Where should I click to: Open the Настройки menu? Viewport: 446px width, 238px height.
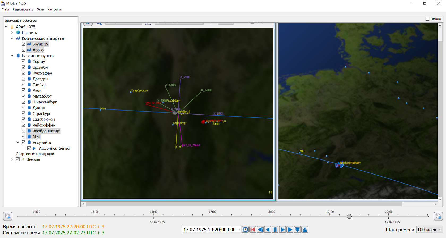[x=54, y=9]
